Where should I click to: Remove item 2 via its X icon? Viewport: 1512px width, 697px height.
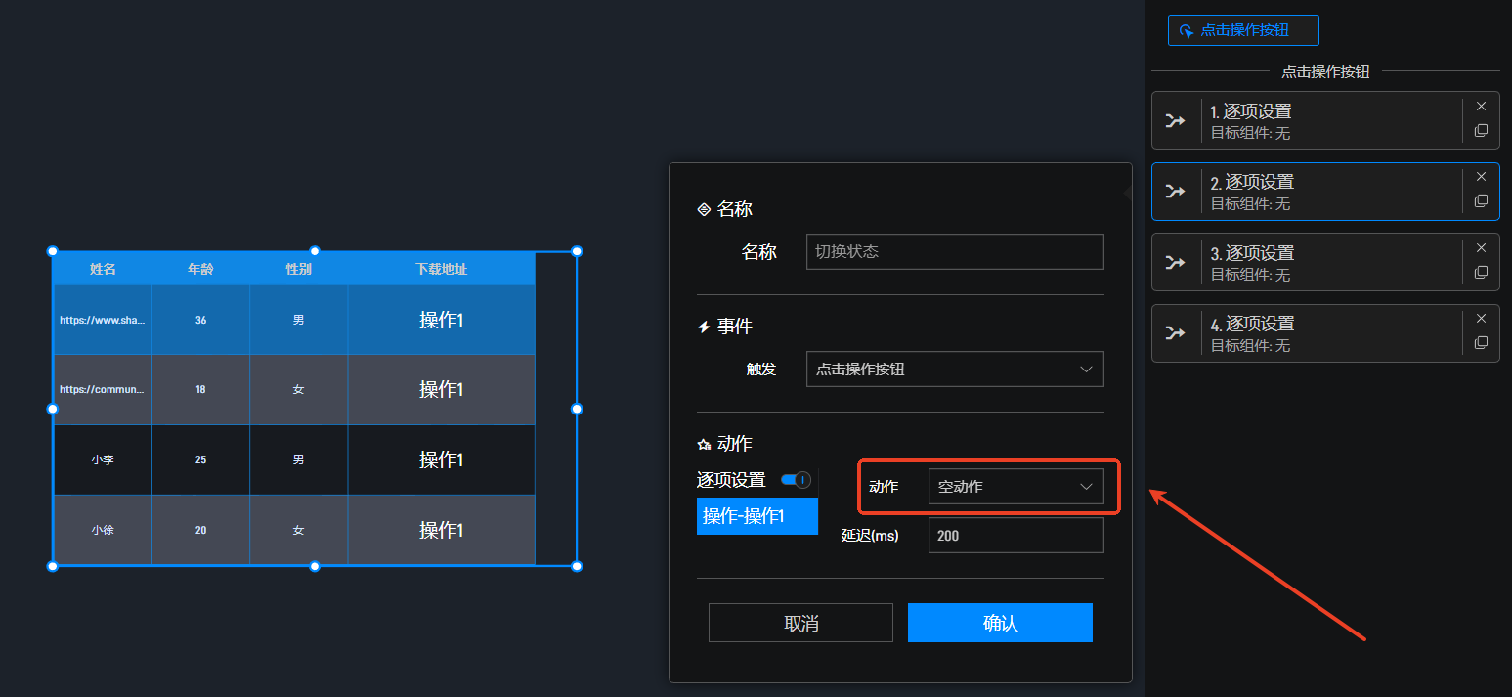coord(1481,177)
